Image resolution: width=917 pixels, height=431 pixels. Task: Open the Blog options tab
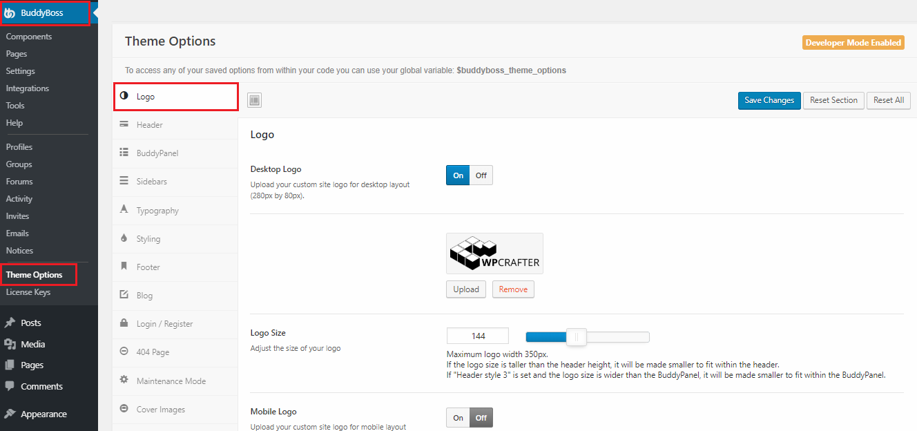click(175, 296)
